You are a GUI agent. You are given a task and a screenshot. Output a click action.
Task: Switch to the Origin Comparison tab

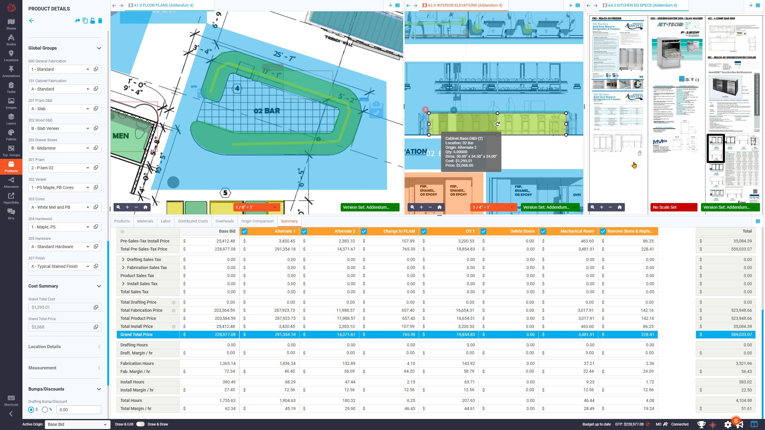click(257, 221)
